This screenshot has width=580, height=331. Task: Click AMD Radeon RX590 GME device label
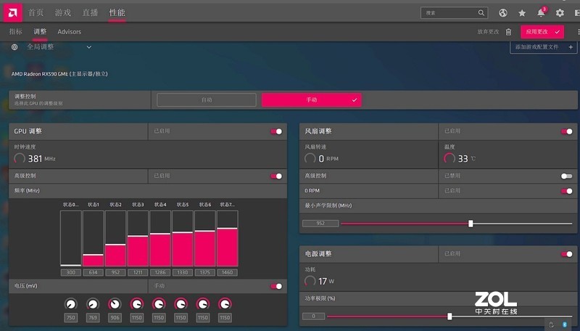pos(59,74)
